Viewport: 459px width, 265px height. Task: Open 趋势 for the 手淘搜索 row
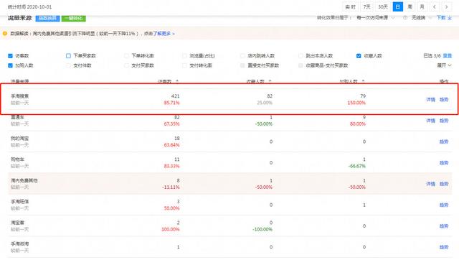coord(444,99)
